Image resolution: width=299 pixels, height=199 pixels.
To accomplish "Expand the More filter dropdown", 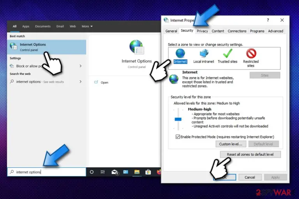I will click(87, 26).
